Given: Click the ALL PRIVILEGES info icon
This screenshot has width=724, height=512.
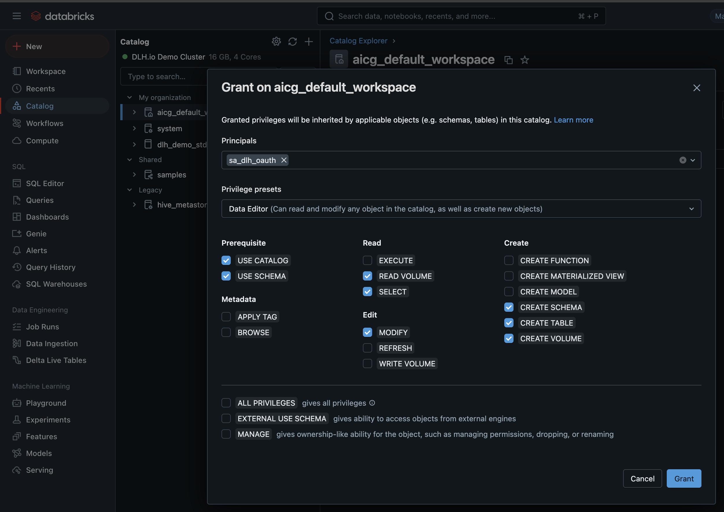Looking at the screenshot, I should [x=372, y=403].
